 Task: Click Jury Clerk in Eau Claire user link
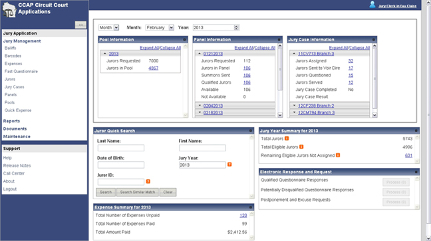397,6
